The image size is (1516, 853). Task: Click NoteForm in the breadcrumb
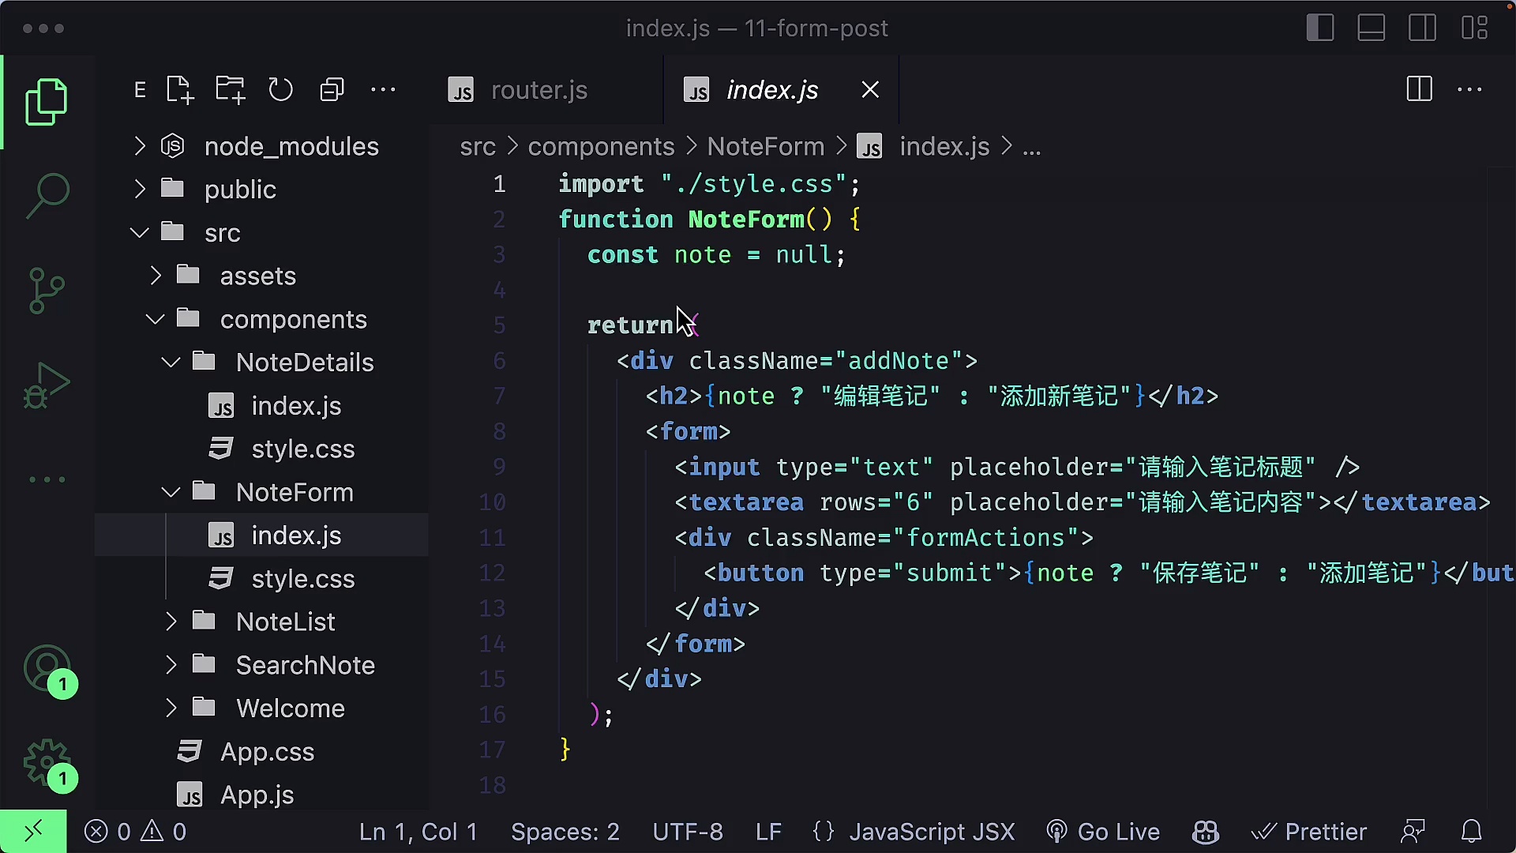coord(766,147)
